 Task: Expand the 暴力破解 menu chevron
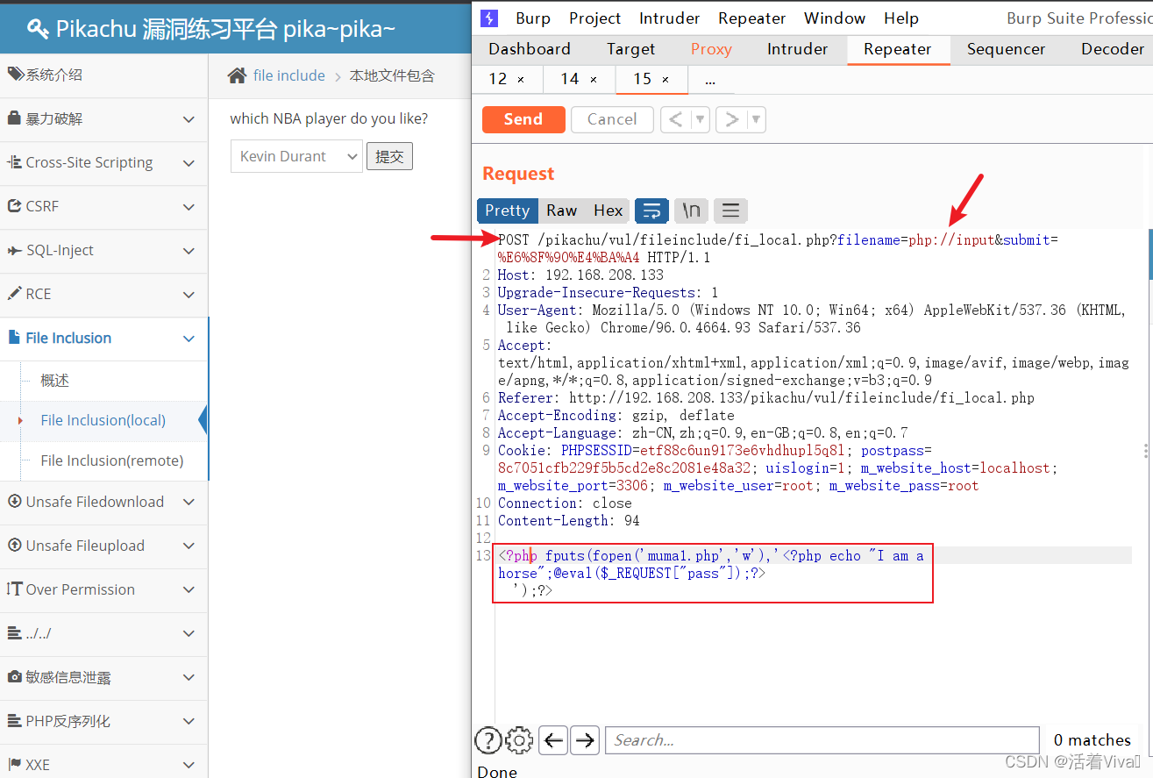pyautogui.click(x=189, y=119)
